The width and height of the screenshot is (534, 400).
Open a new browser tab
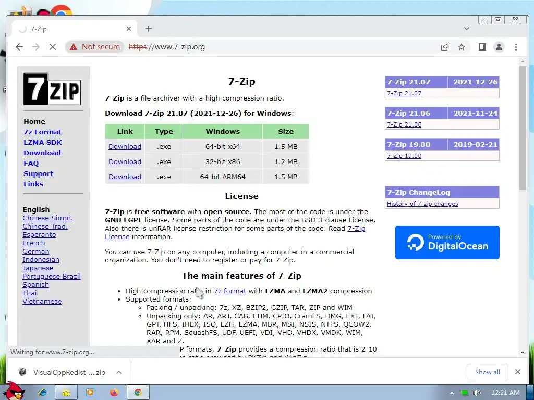149,29
